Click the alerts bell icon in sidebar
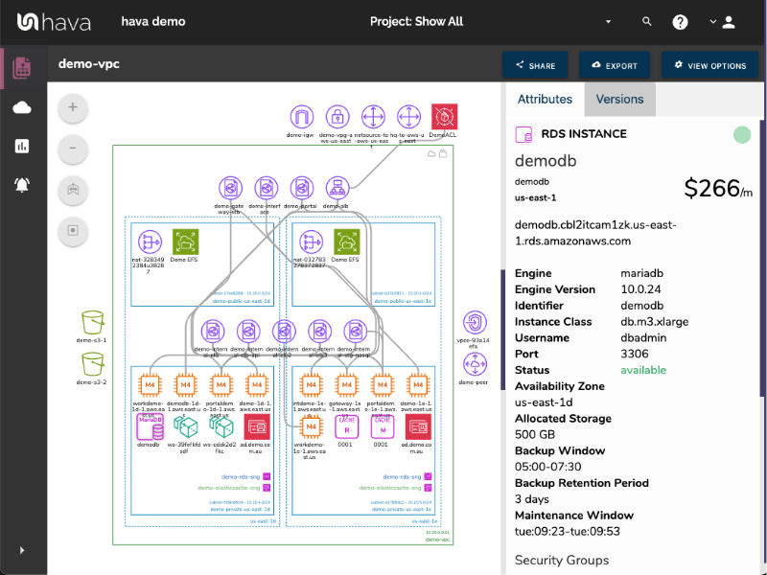This screenshot has height=575, width=767. point(22,182)
